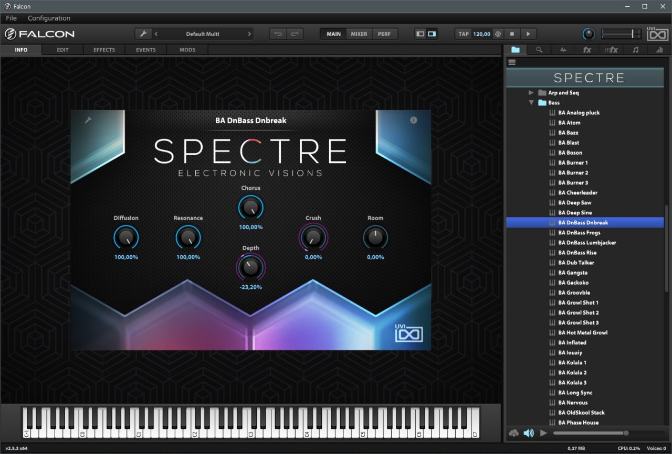This screenshot has height=454, width=672.
Task: Switch to the MODS tab
Action: (x=187, y=50)
